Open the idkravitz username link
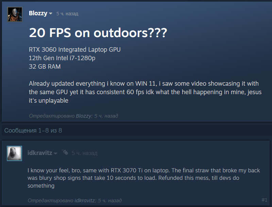The image size is (272, 207). (40, 153)
